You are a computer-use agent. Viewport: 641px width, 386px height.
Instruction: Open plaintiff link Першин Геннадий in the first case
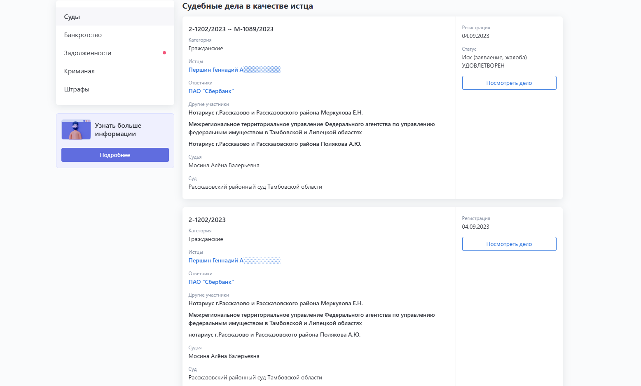click(234, 70)
